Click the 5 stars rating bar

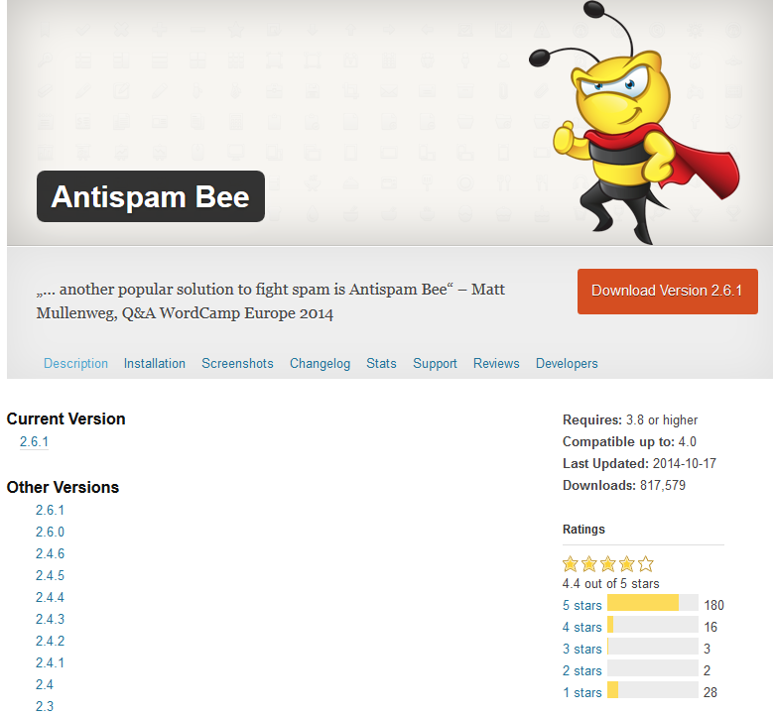point(653,603)
